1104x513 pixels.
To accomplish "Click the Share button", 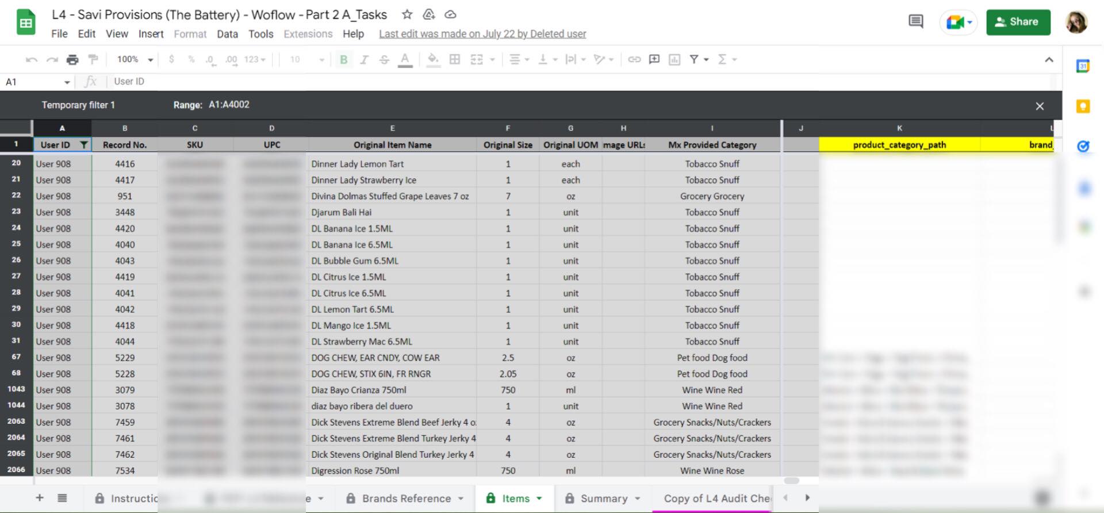I will tap(1018, 22).
